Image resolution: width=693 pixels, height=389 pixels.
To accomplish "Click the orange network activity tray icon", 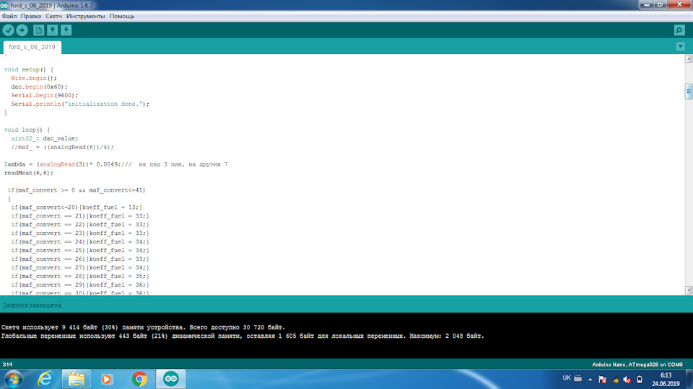I will [615, 380].
